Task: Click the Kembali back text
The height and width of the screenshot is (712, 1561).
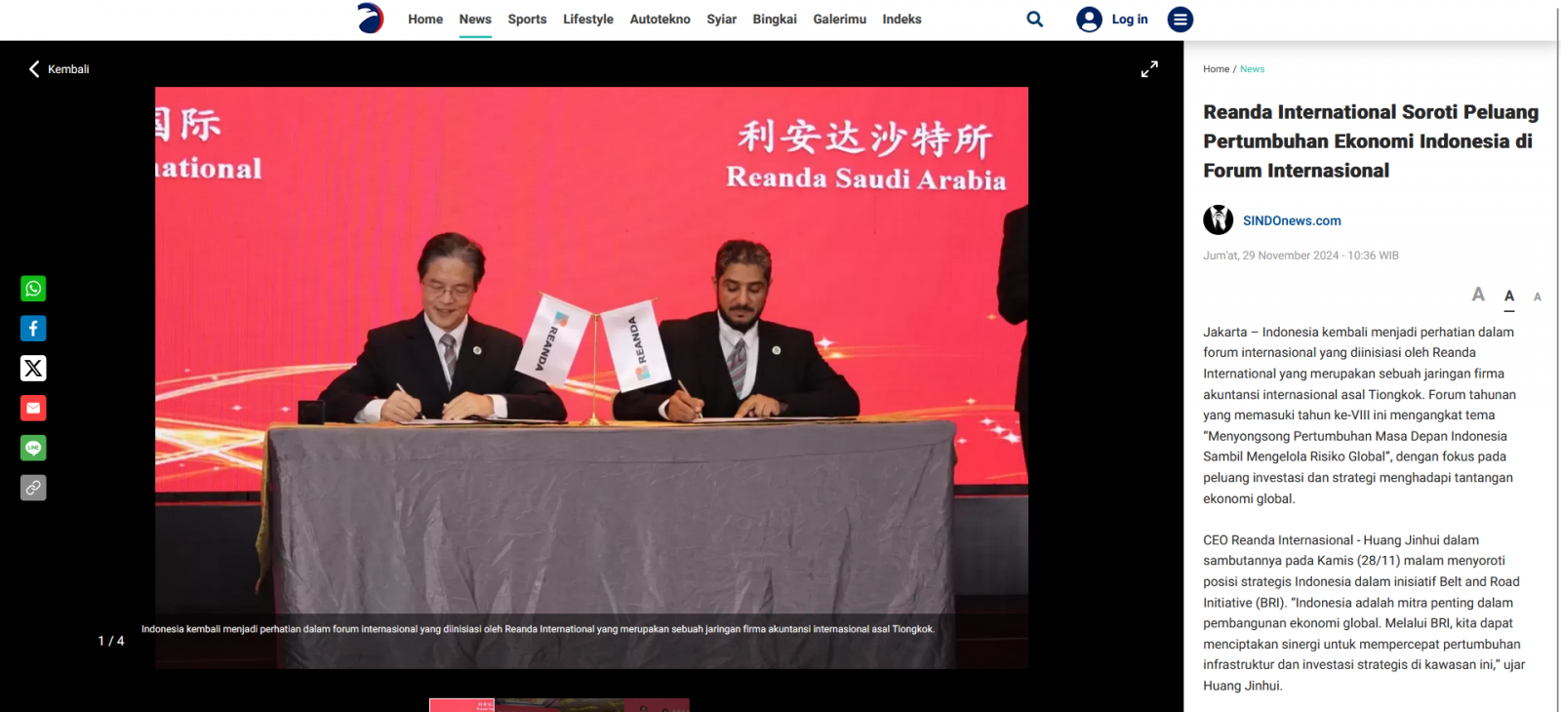Action: click(68, 69)
